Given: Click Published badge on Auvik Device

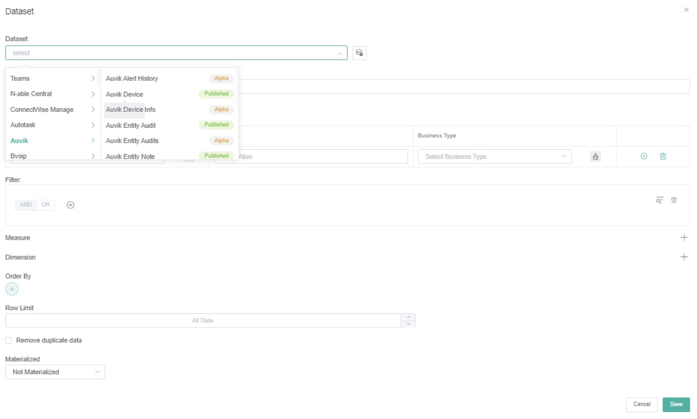Looking at the screenshot, I should (216, 94).
